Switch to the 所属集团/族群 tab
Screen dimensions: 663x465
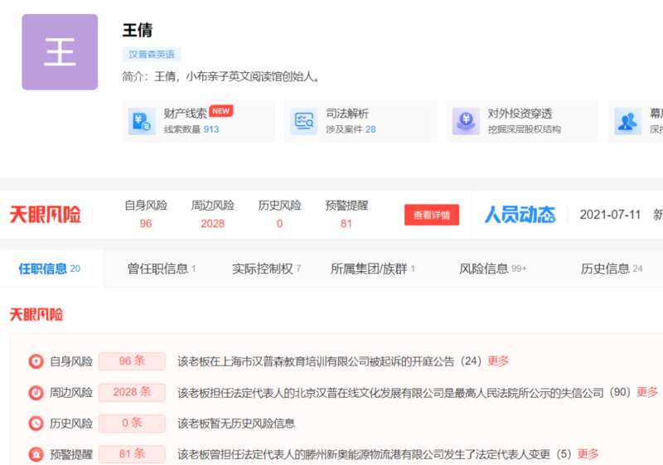point(372,269)
